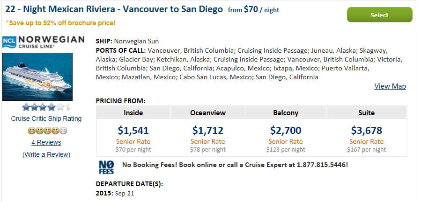The image size is (421, 202).
Task: Open Cruise Critic Ship Rating link
Action: coord(46,118)
